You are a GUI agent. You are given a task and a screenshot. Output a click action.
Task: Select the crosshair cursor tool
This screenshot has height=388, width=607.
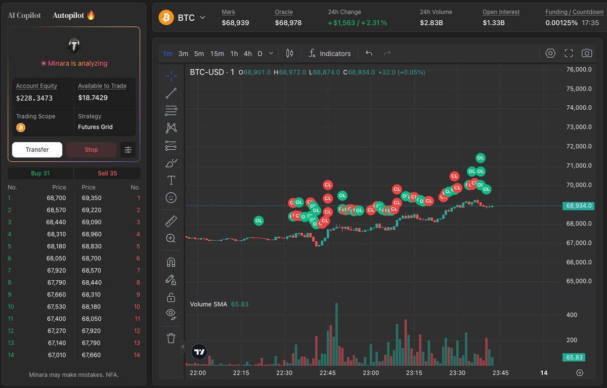pyautogui.click(x=171, y=75)
